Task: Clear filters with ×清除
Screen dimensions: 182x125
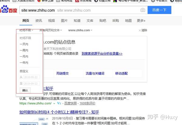Action: click(143, 30)
